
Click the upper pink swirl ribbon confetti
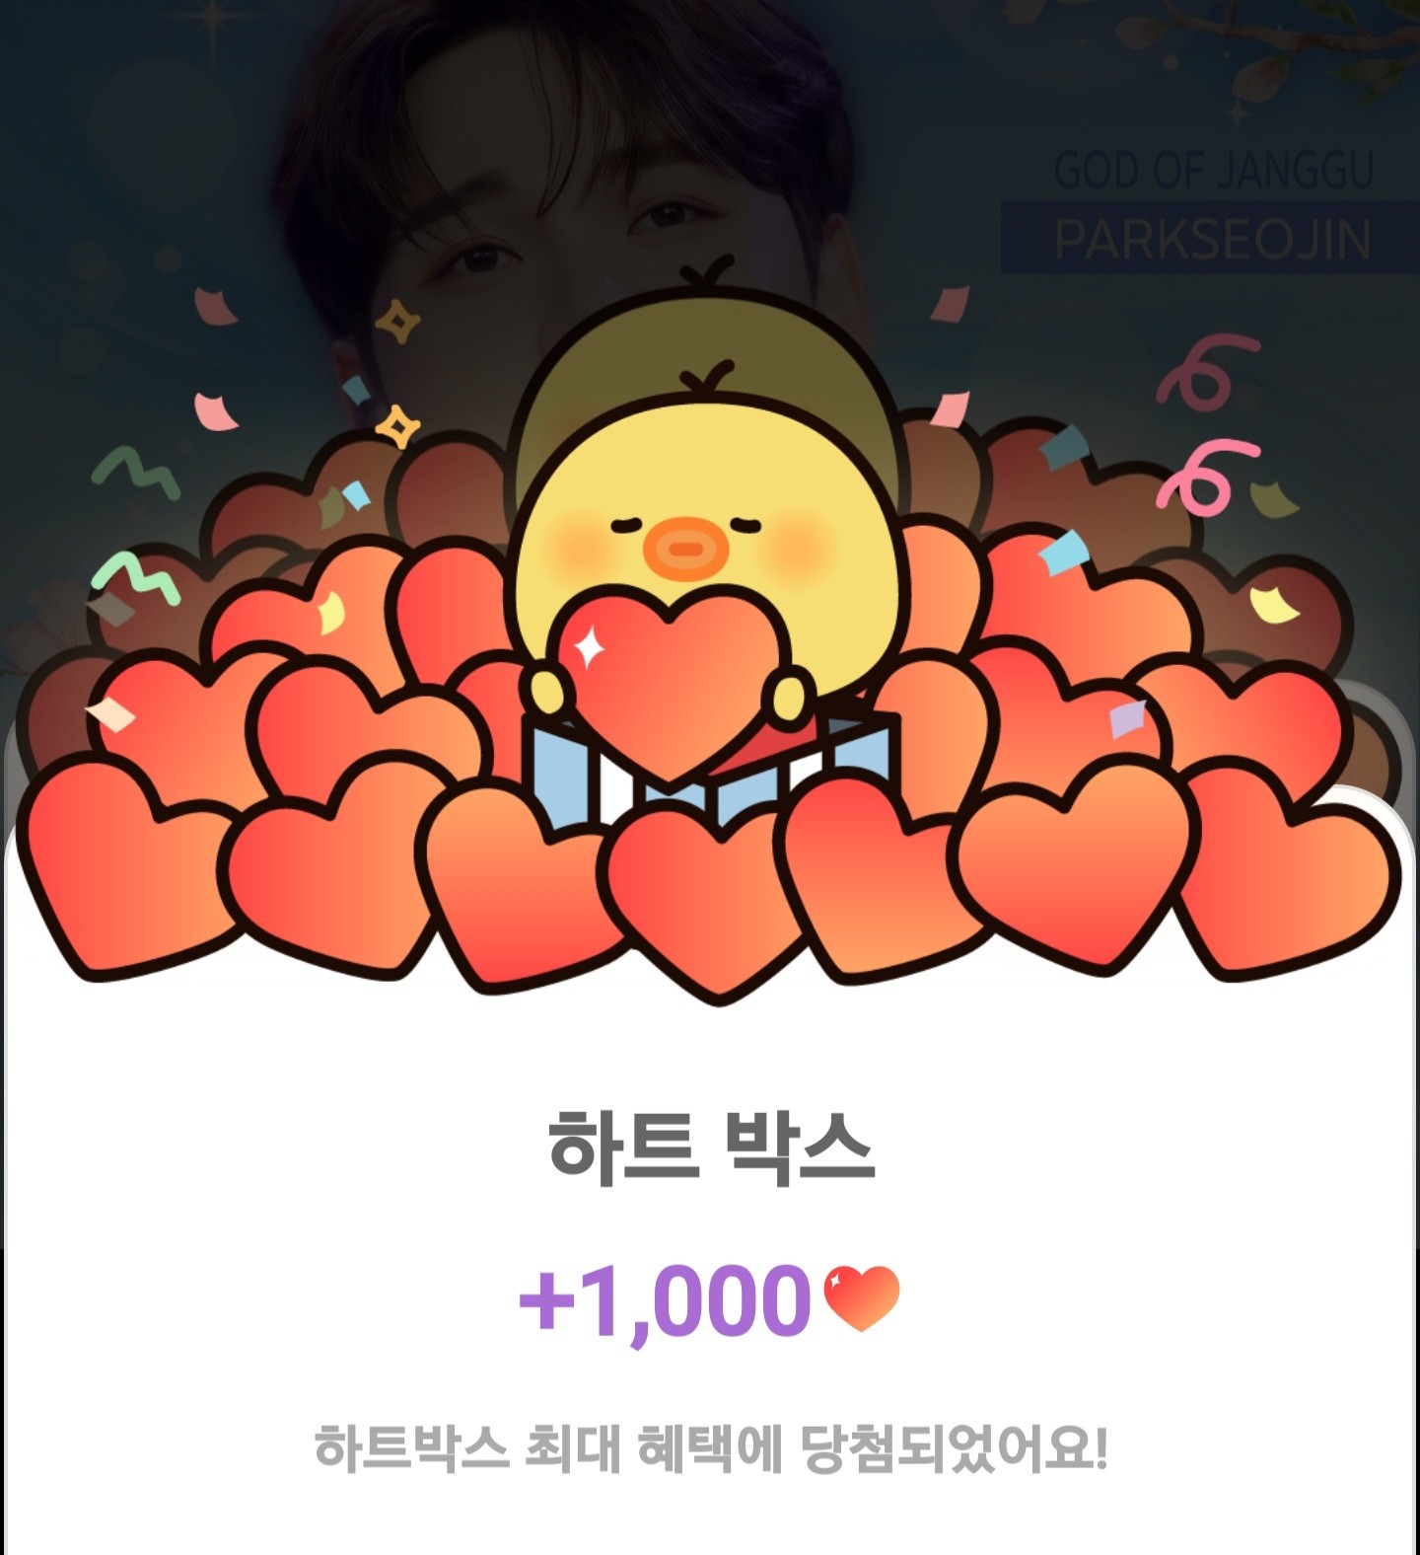(x=1207, y=373)
